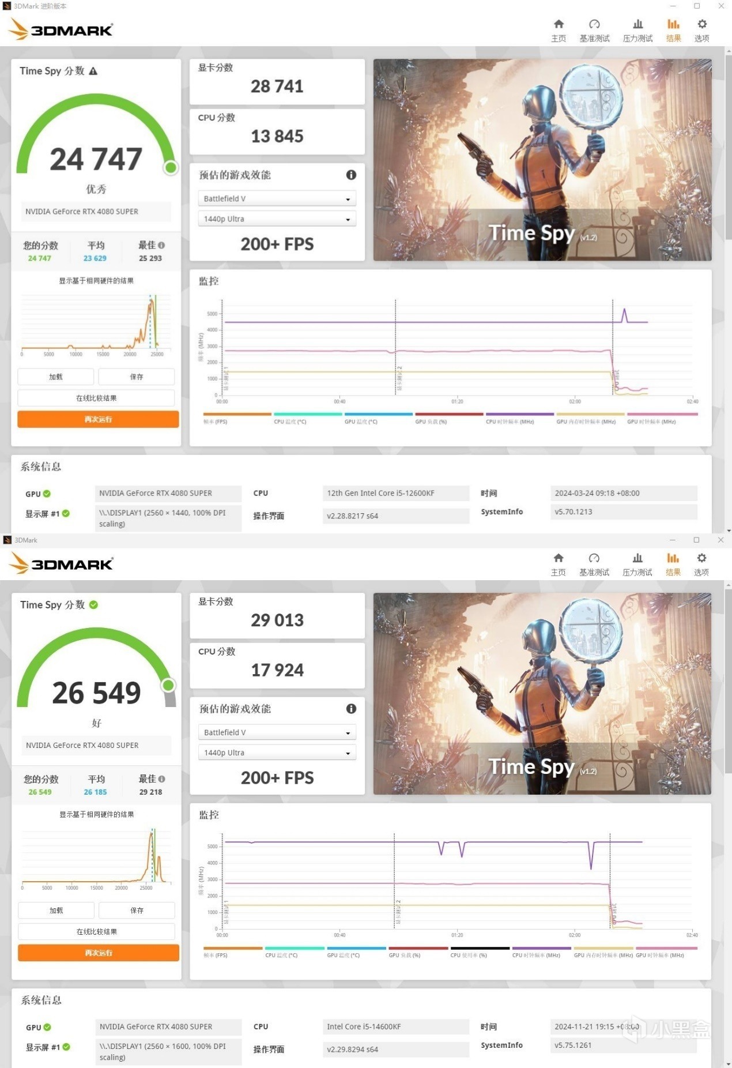Click the 显示屏 #1 check in the i5-14600KF window
This screenshot has height=1068, width=732.
(66, 1047)
